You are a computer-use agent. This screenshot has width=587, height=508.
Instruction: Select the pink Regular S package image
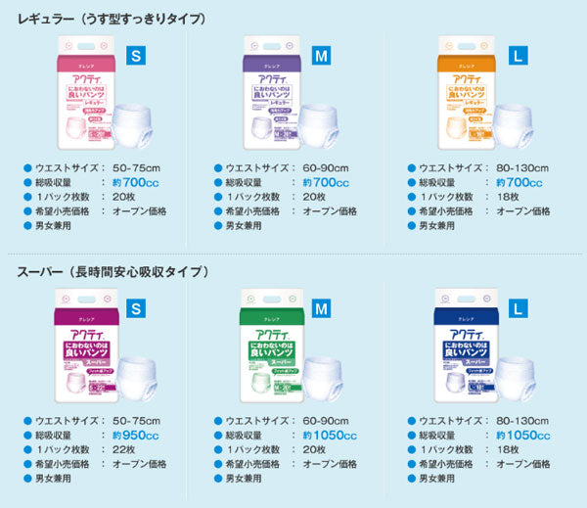point(86,93)
